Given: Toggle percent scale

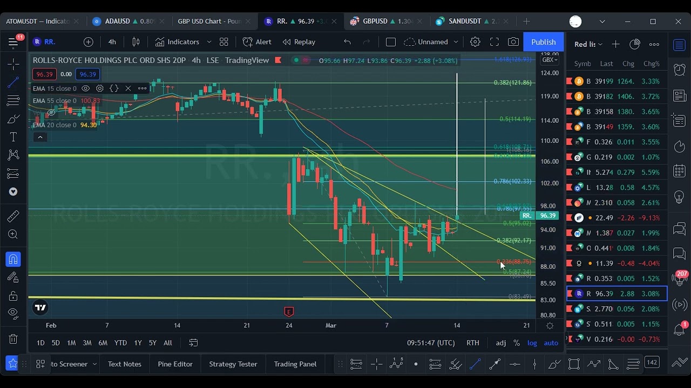Looking at the screenshot, I should pyautogui.click(x=517, y=343).
